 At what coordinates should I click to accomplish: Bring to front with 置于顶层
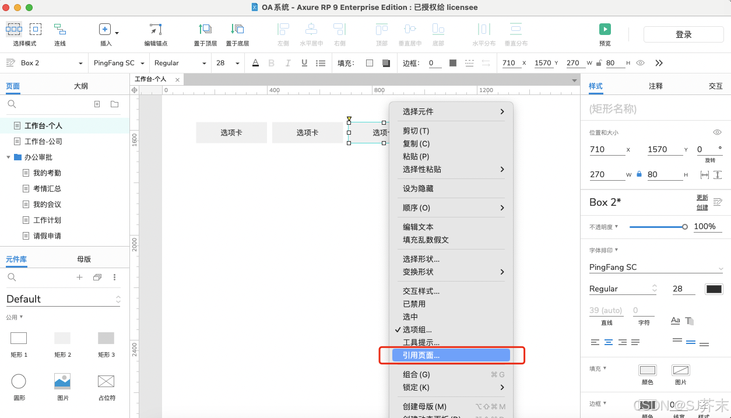tap(205, 34)
